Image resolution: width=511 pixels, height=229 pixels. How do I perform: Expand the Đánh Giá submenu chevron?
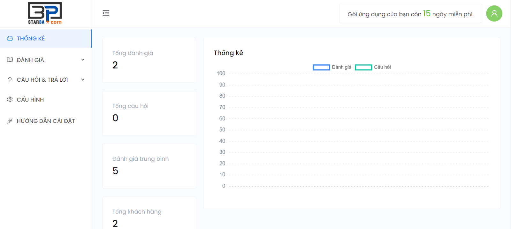pos(83,60)
